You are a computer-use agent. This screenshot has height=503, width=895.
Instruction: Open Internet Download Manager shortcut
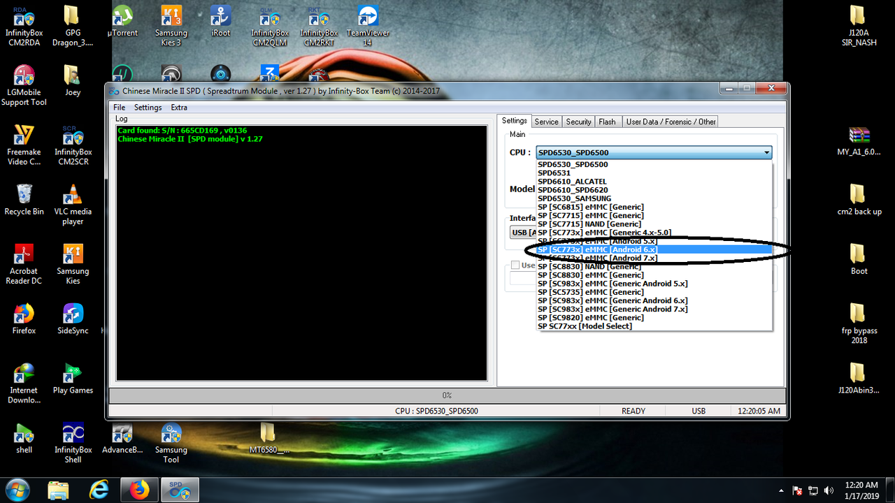pos(24,383)
